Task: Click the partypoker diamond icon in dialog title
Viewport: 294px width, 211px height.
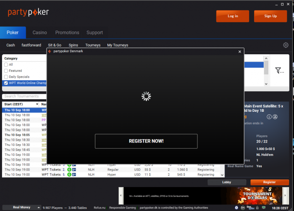Action: coord(50,51)
